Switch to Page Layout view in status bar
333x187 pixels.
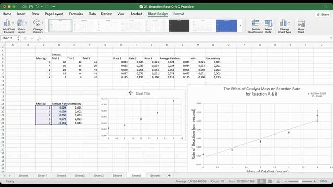click(x=270, y=181)
